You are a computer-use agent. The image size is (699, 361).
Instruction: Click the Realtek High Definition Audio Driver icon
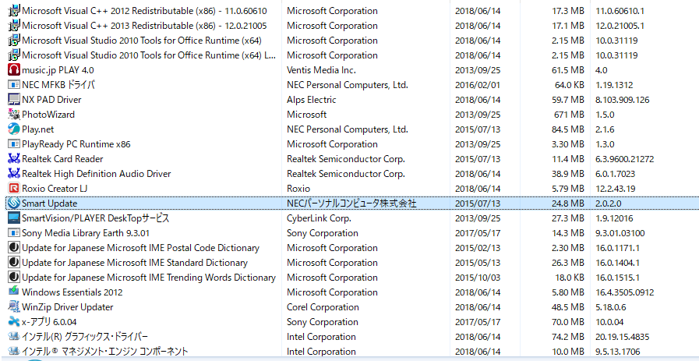[x=14, y=174]
